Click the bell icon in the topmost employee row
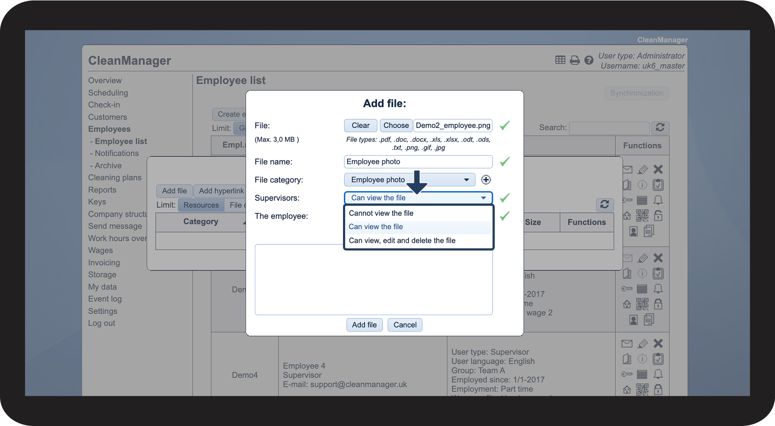Image resolution: width=775 pixels, height=426 pixels. (x=658, y=200)
